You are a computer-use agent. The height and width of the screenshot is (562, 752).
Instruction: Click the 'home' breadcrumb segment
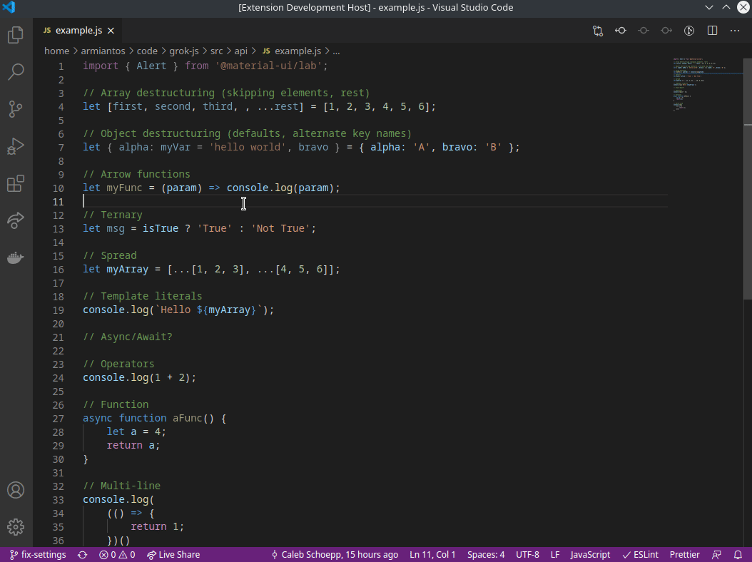(x=56, y=51)
